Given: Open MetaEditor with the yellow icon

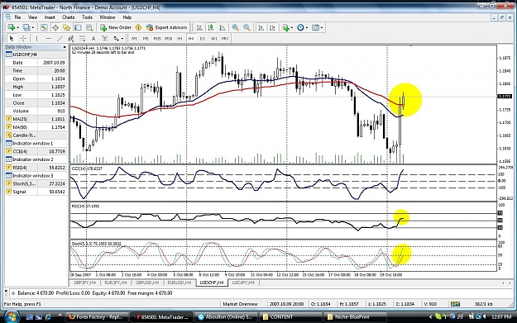Looking at the screenshot, I should tap(138, 27).
